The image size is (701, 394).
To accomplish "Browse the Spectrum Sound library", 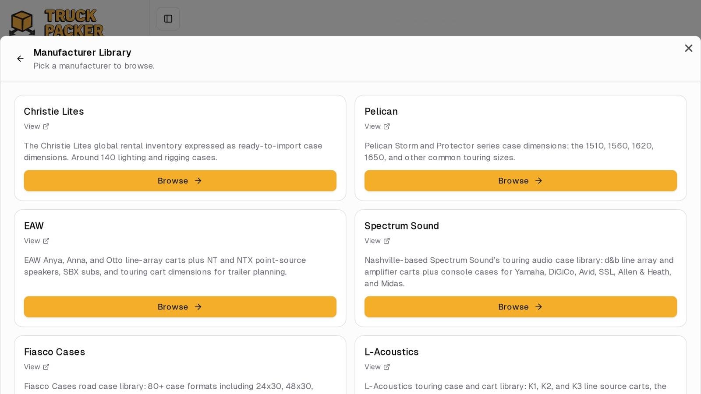I will pos(520,307).
